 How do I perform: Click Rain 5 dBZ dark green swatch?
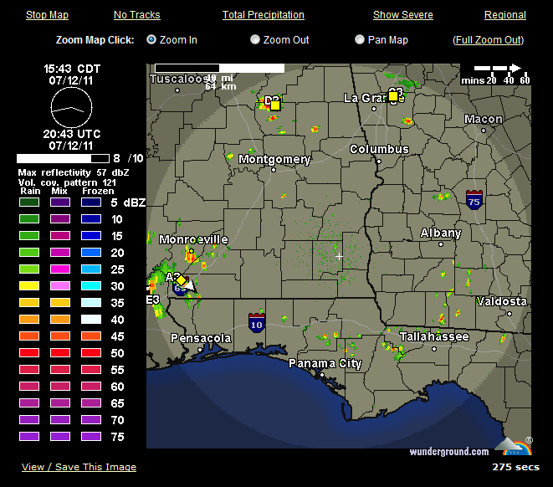tap(29, 202)
